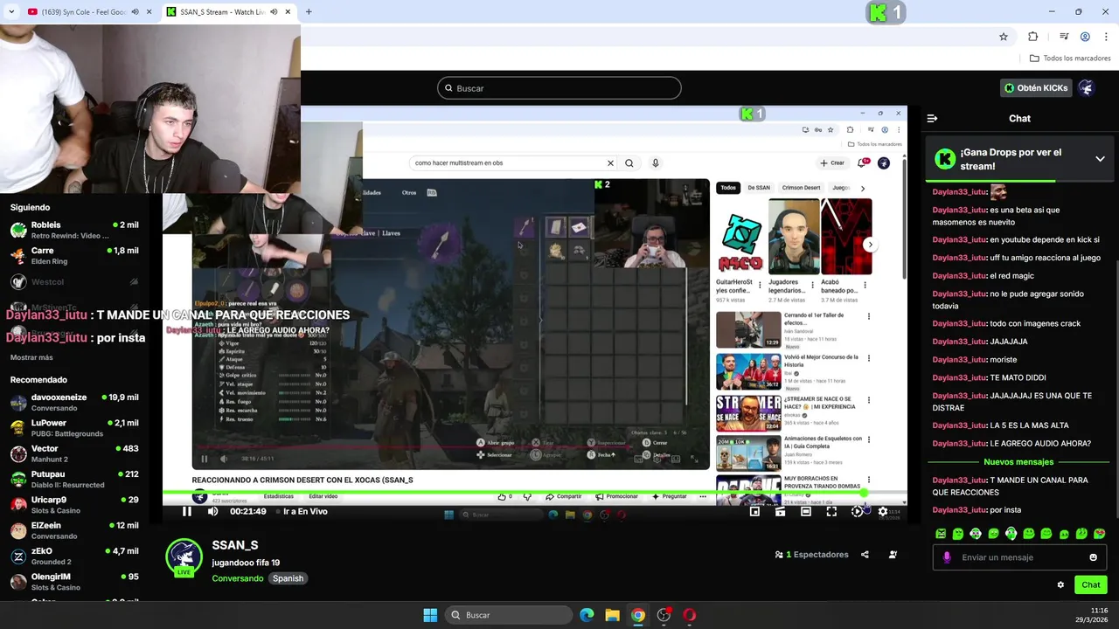Open picture-in-picture on the player
The width and height of the screenshot is (1119, 629).
[x=754, y=511]
